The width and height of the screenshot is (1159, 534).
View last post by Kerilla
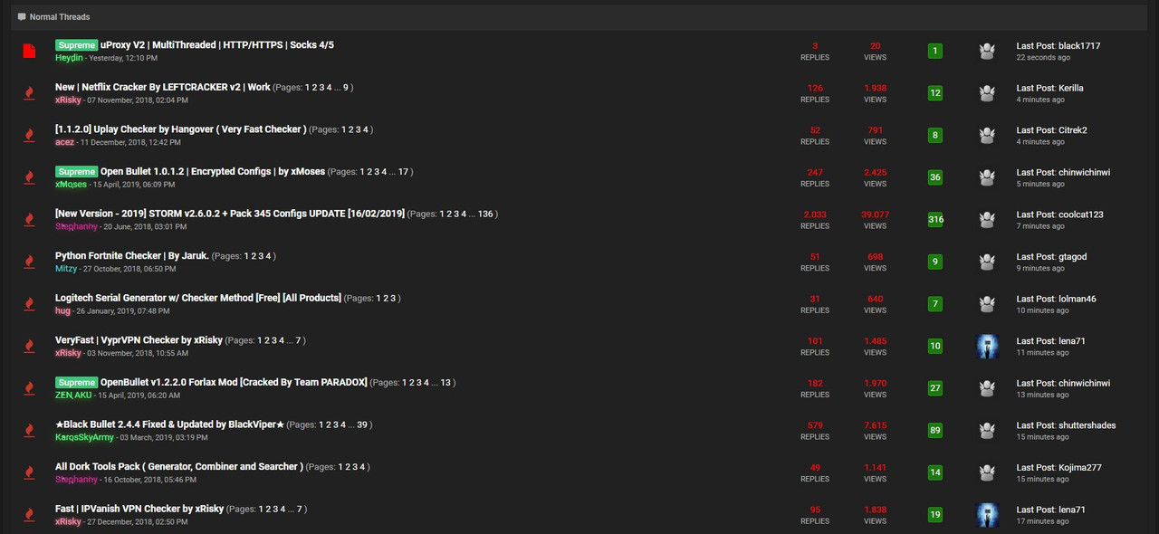click(1049, 88)
